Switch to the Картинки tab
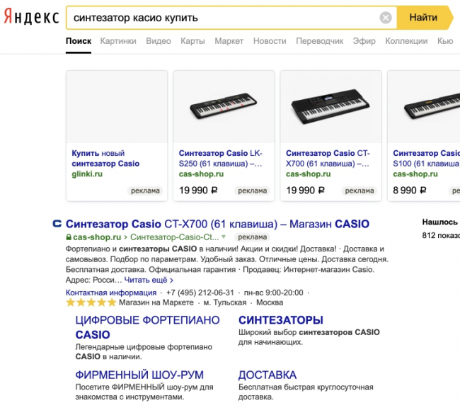460x408 pixels. click(118, 41)
